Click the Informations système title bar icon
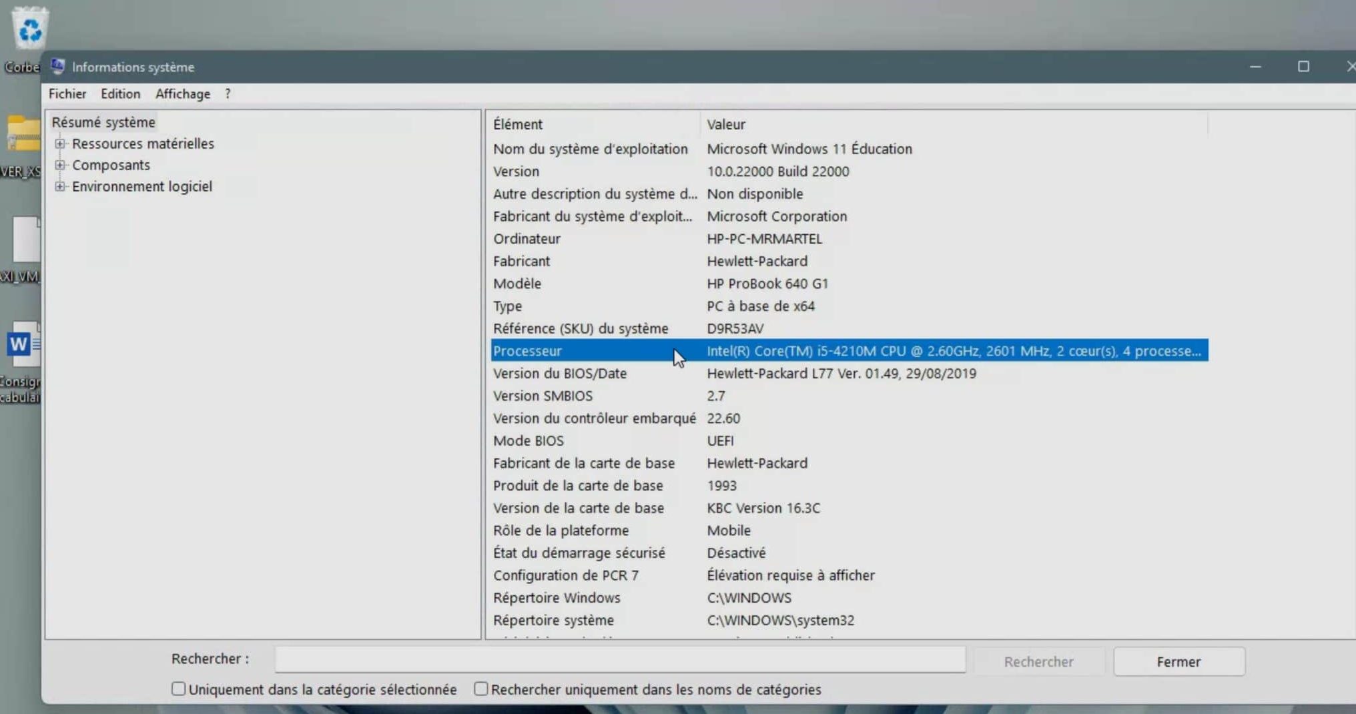This screenshot has width=1356, height=714. 57,66
